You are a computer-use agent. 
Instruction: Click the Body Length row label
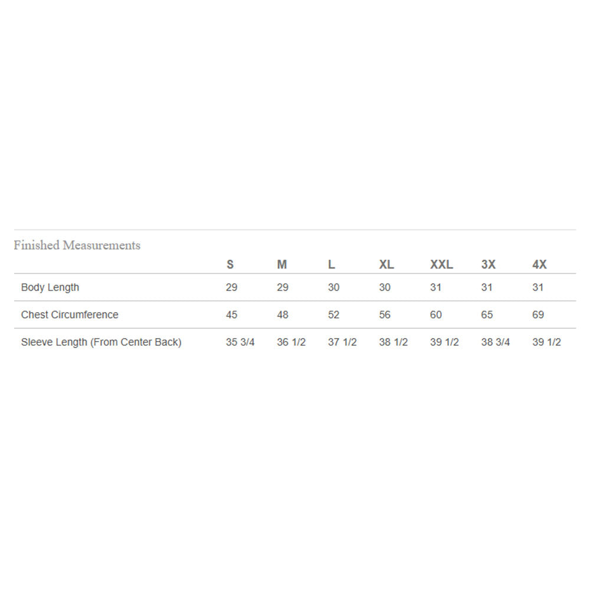pyautogui.click(x=50, y=288)
